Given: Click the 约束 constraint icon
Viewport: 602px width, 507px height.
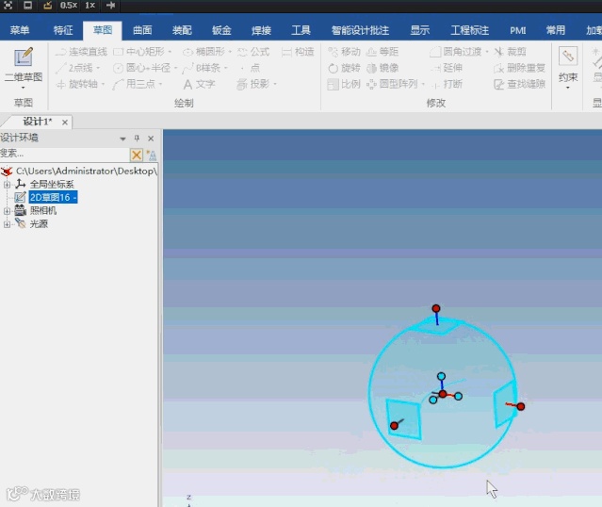Looking at the screenshot, I should [568, 57].
